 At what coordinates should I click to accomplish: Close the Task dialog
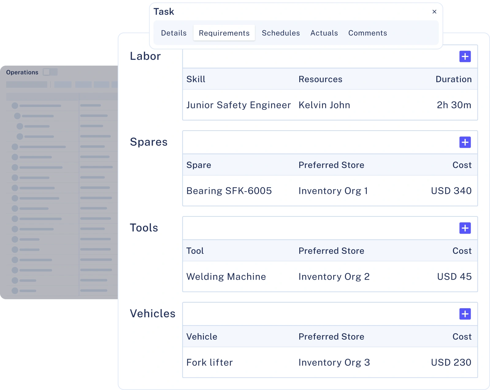coord(434,12)
